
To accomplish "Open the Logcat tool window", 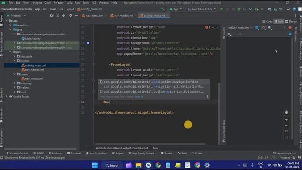I will (117, 153).
